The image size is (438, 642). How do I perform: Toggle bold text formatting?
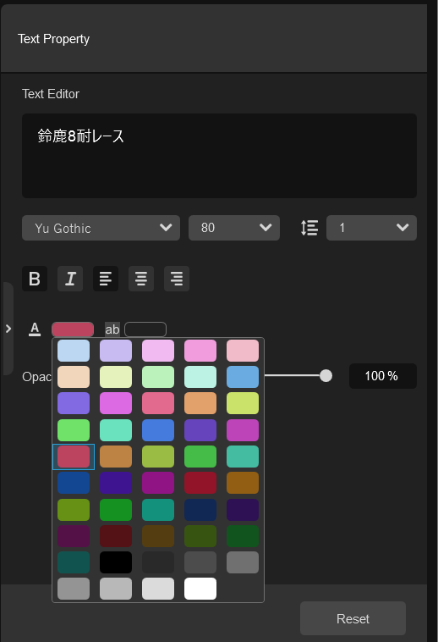[x=35, y=279]
